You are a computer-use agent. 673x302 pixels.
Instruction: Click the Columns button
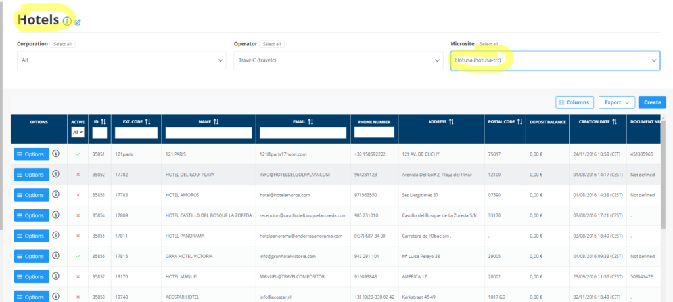coord(575,102)
